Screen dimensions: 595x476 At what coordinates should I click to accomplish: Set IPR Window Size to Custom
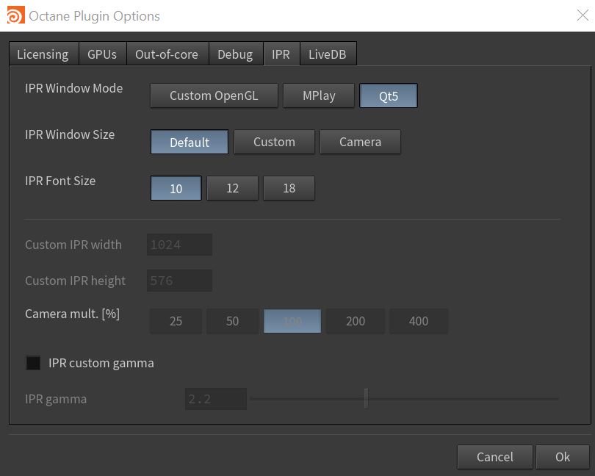click(274, 143)
